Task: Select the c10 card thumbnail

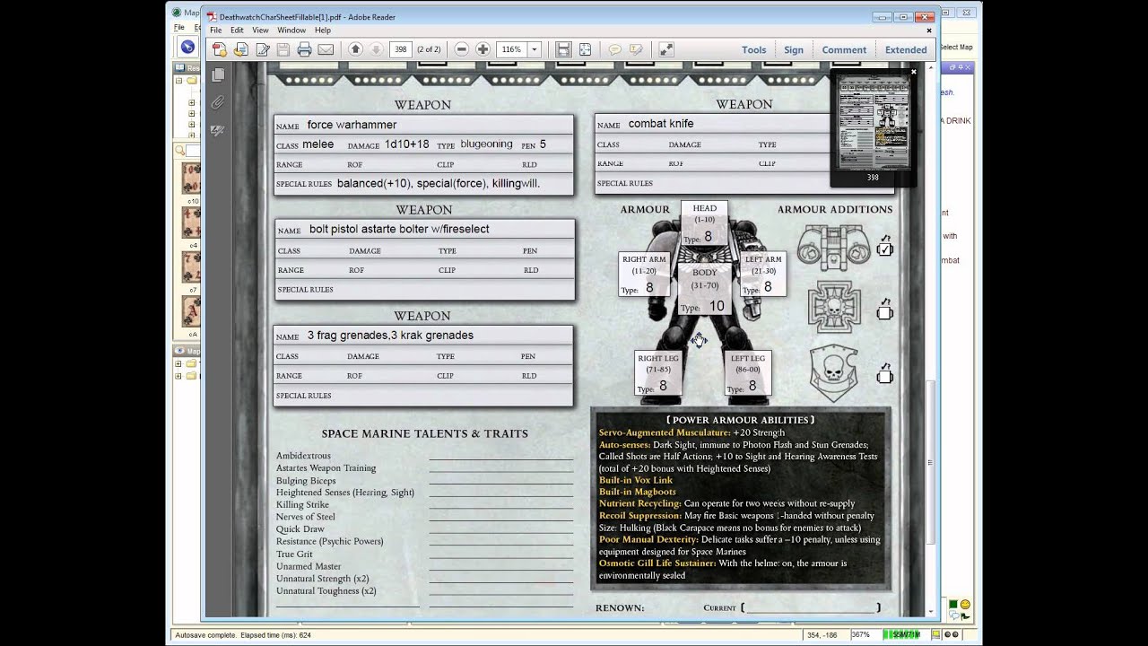Action: coord(192,178)
